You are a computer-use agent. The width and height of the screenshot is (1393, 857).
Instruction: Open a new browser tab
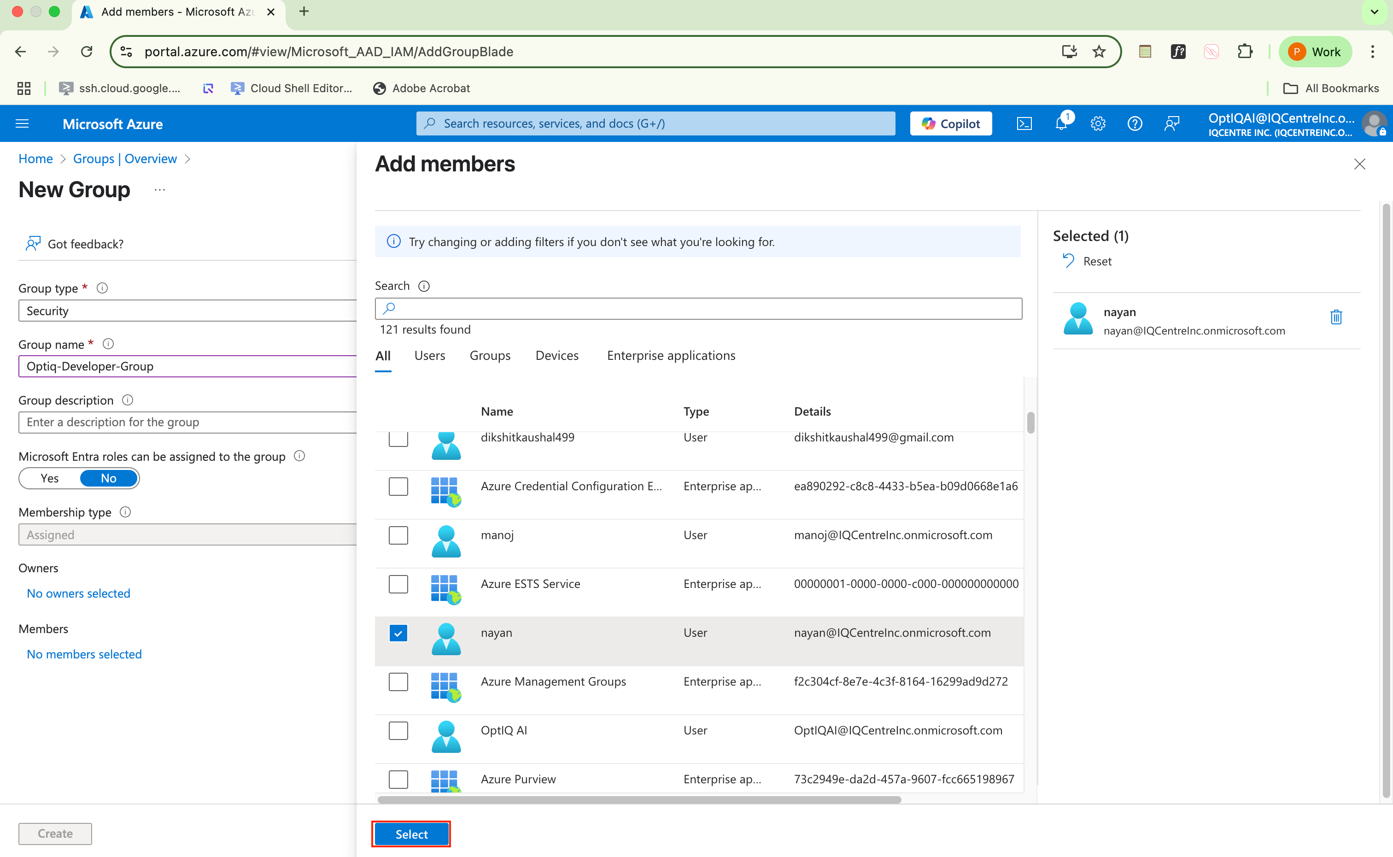coord(304,12)
